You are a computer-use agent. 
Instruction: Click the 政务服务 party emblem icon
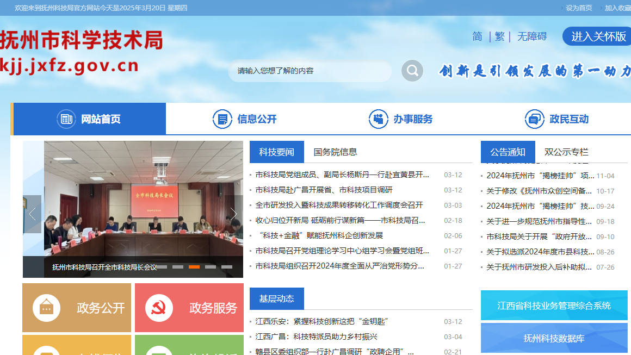click(159, 308)
